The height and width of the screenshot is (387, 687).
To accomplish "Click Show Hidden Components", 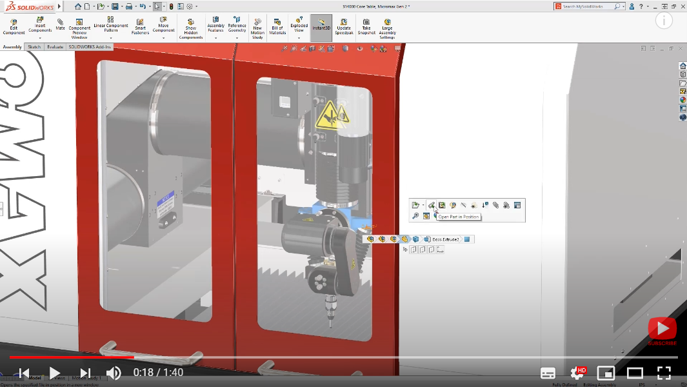I will (190, 29).
